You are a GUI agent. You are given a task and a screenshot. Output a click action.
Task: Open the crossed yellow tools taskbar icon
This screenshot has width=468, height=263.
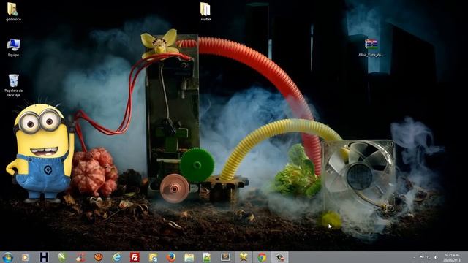pyautogui.click(x=244, y=257)
